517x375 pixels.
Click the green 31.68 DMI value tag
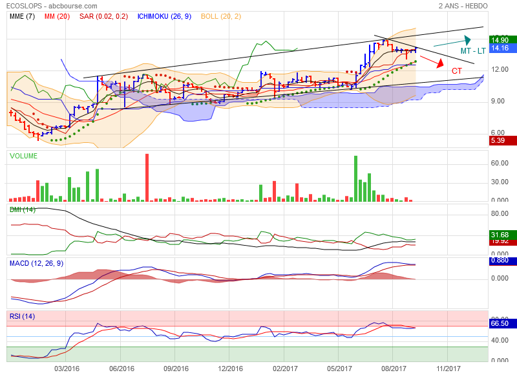point(503,235)
